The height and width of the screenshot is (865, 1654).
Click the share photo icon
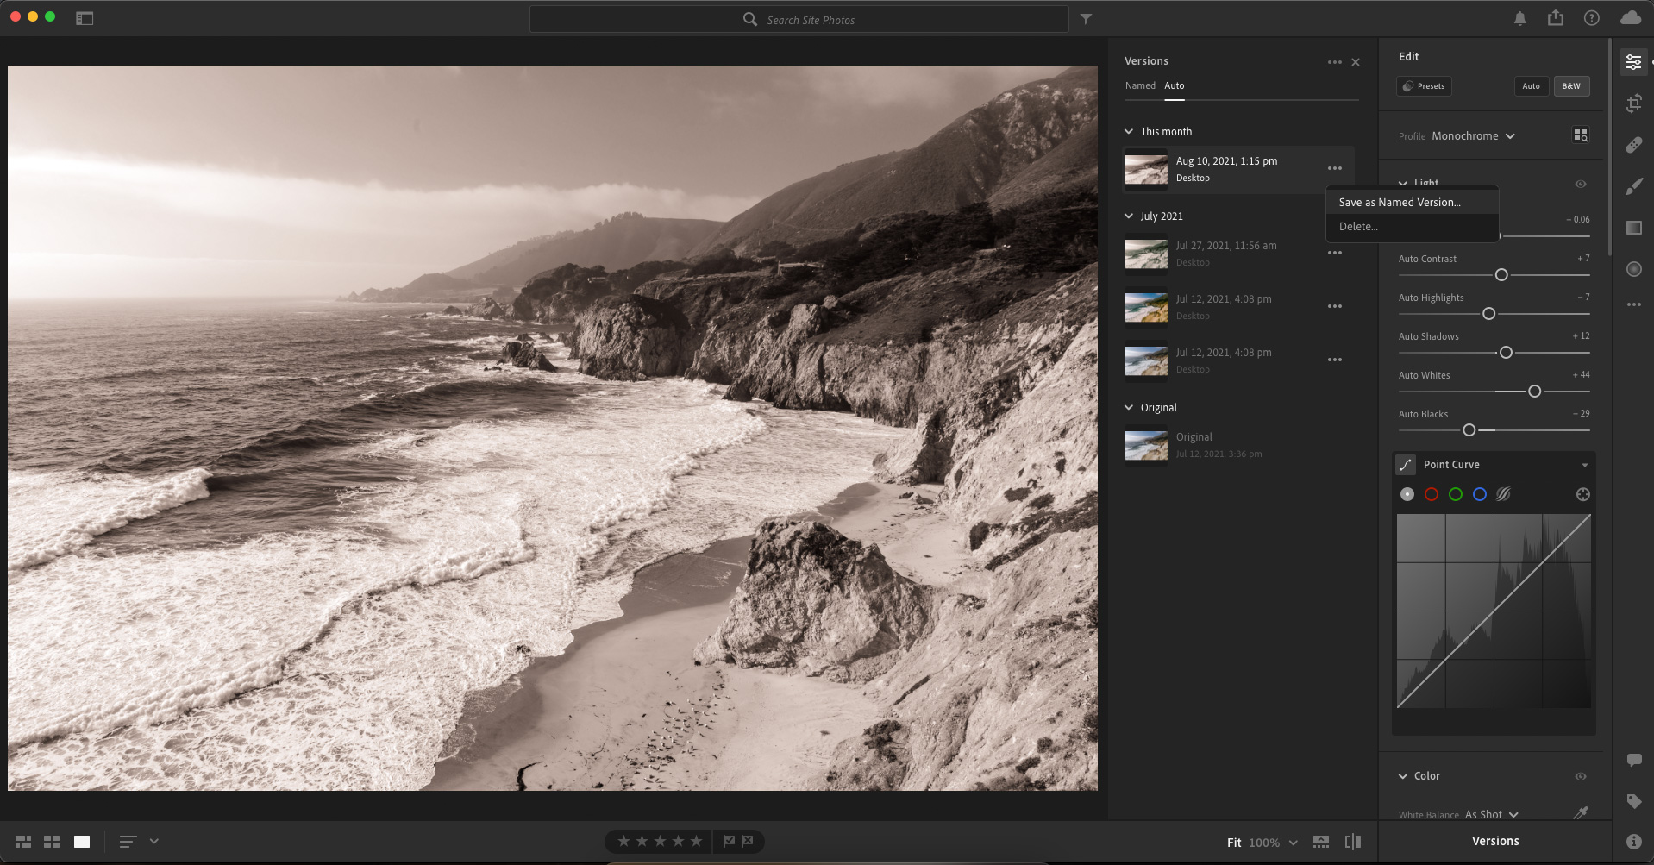pyautogui.click(x=1555, y=18)
